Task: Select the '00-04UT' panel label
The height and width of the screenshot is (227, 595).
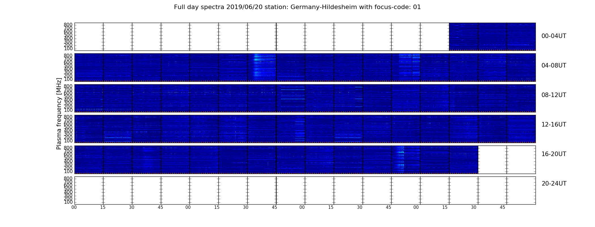Action: [x=554, y=36]
